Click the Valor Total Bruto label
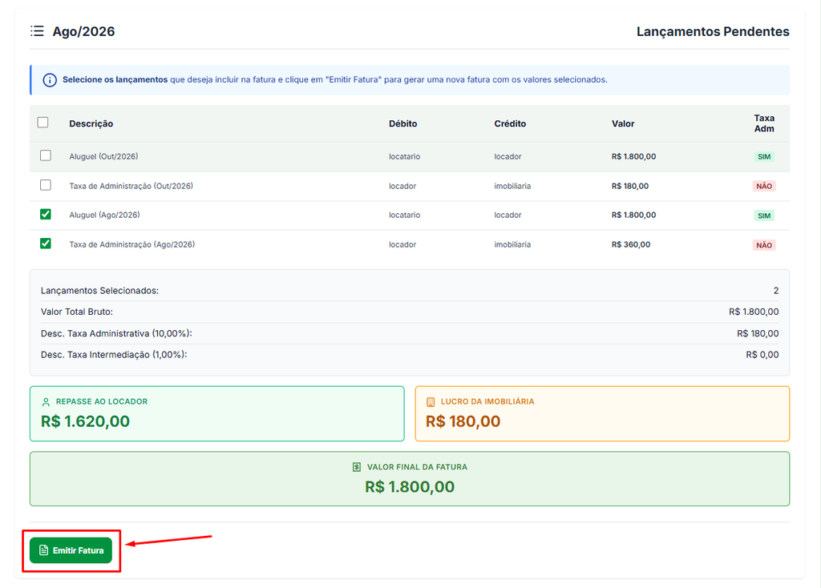The image size is (821, 588). pyautogui.click(x=77, y=312)
